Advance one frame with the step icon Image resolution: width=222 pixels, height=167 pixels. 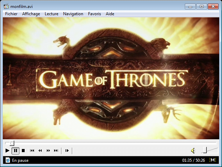click(67, 150)
